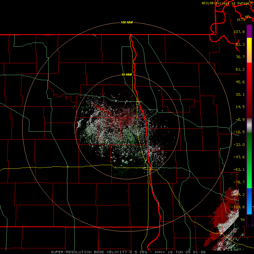Viewport: 254px width, 254px height.
Task: Click the 107.8 velocity scale value
Action: (239, 32)
